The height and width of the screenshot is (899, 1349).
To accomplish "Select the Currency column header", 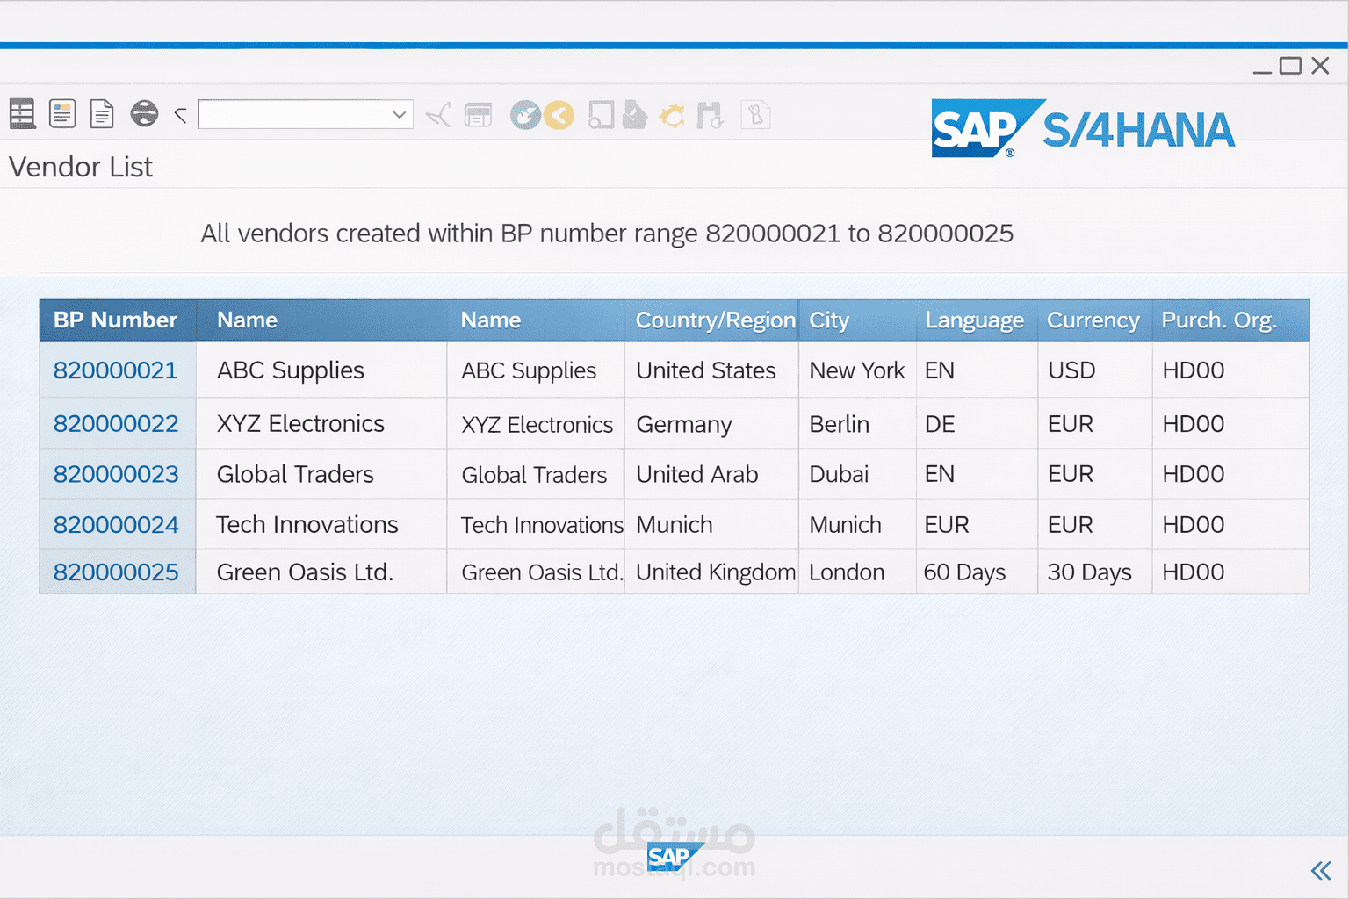I will tap(1093, 320).
